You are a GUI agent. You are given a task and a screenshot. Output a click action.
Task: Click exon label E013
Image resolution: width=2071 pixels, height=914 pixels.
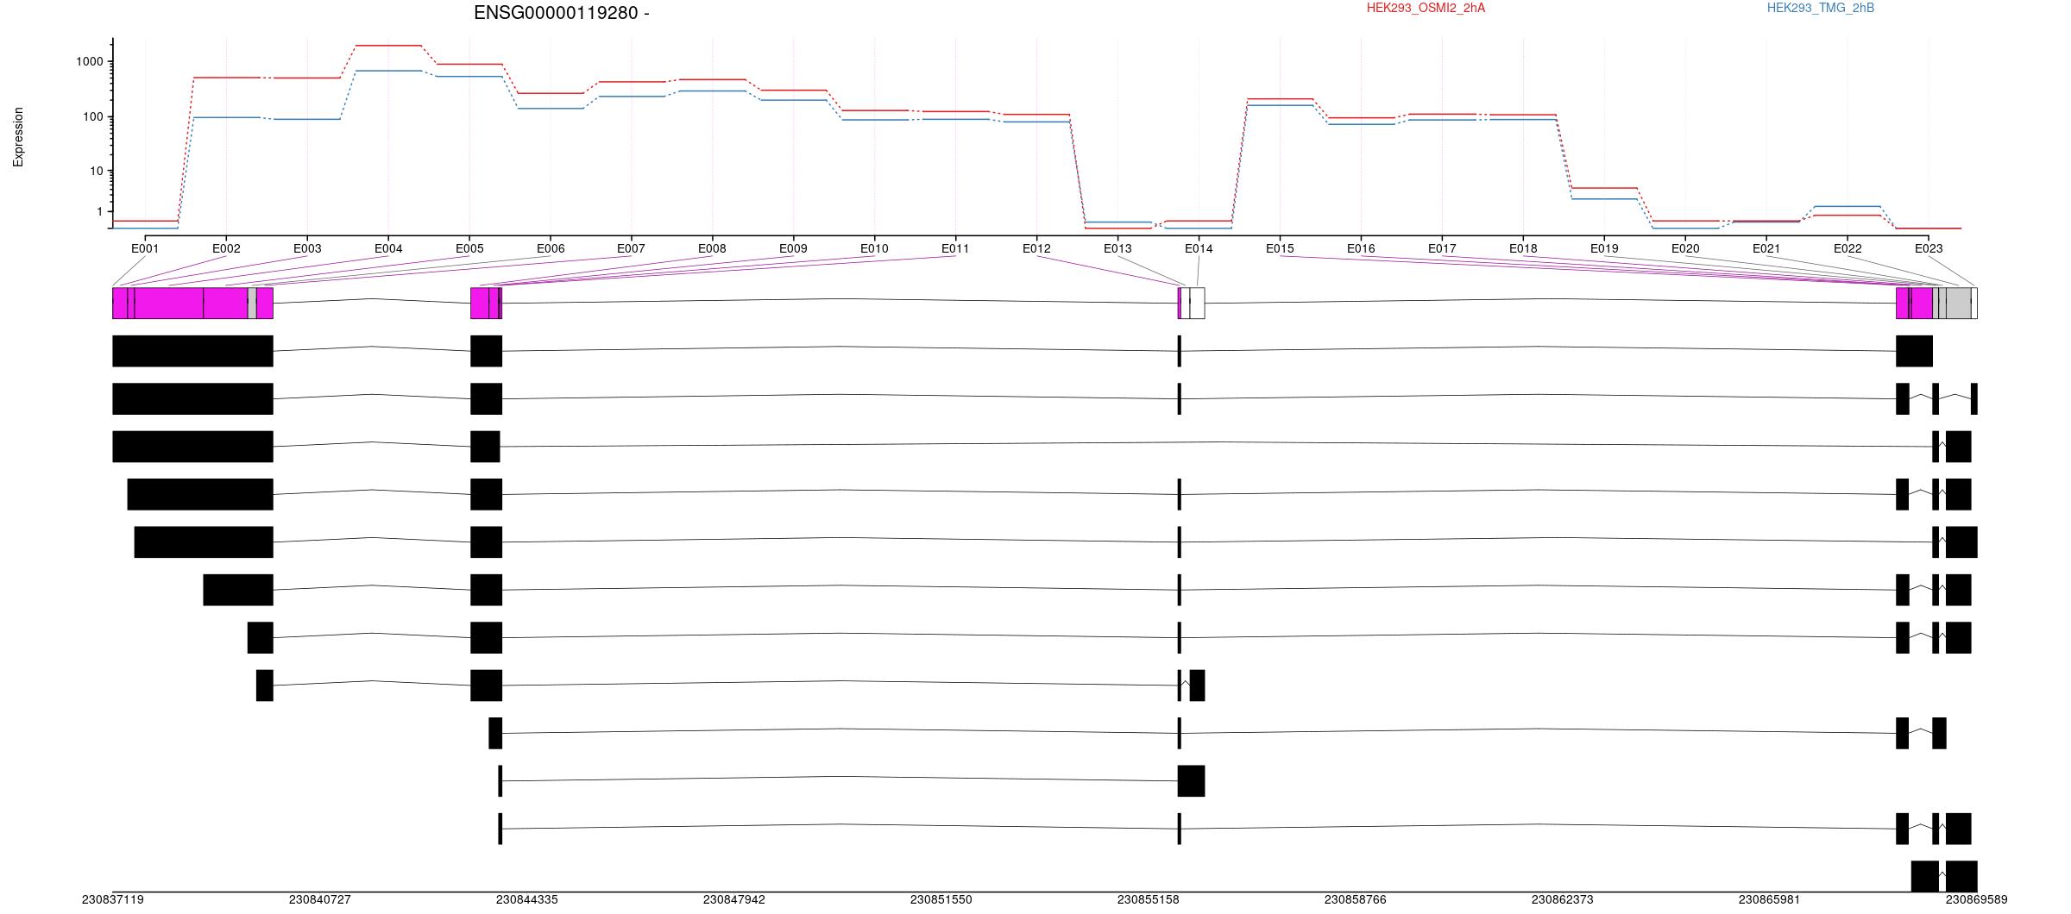coord(1117,248)
